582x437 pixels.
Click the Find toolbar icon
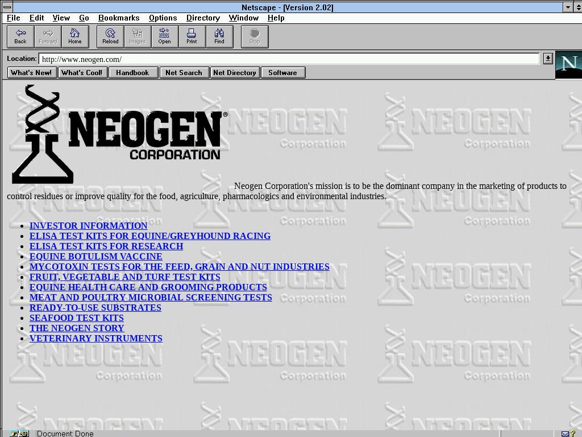[219, 36]
